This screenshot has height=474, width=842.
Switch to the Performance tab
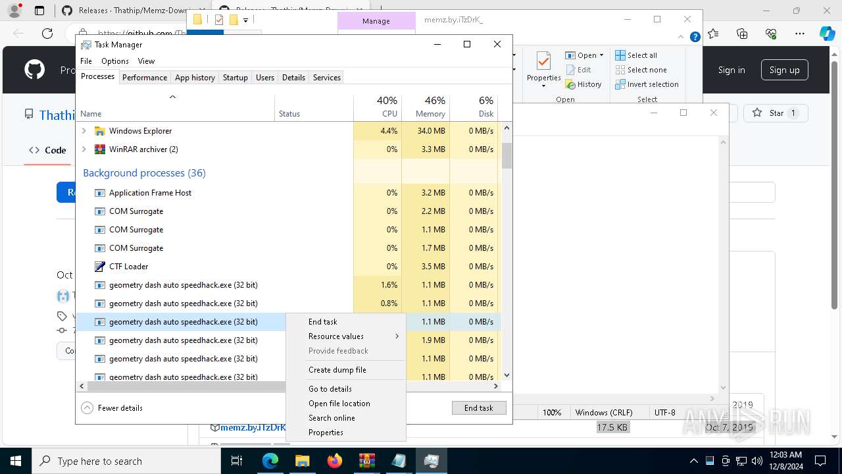click(x=145, y=77)
